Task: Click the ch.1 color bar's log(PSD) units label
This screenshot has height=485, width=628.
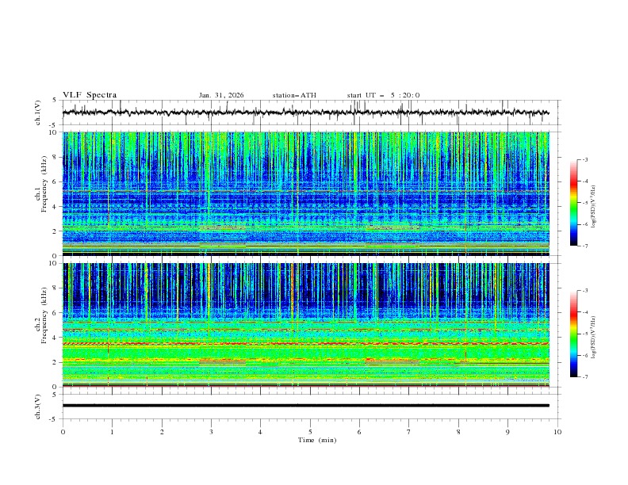Action: point(593,207)
